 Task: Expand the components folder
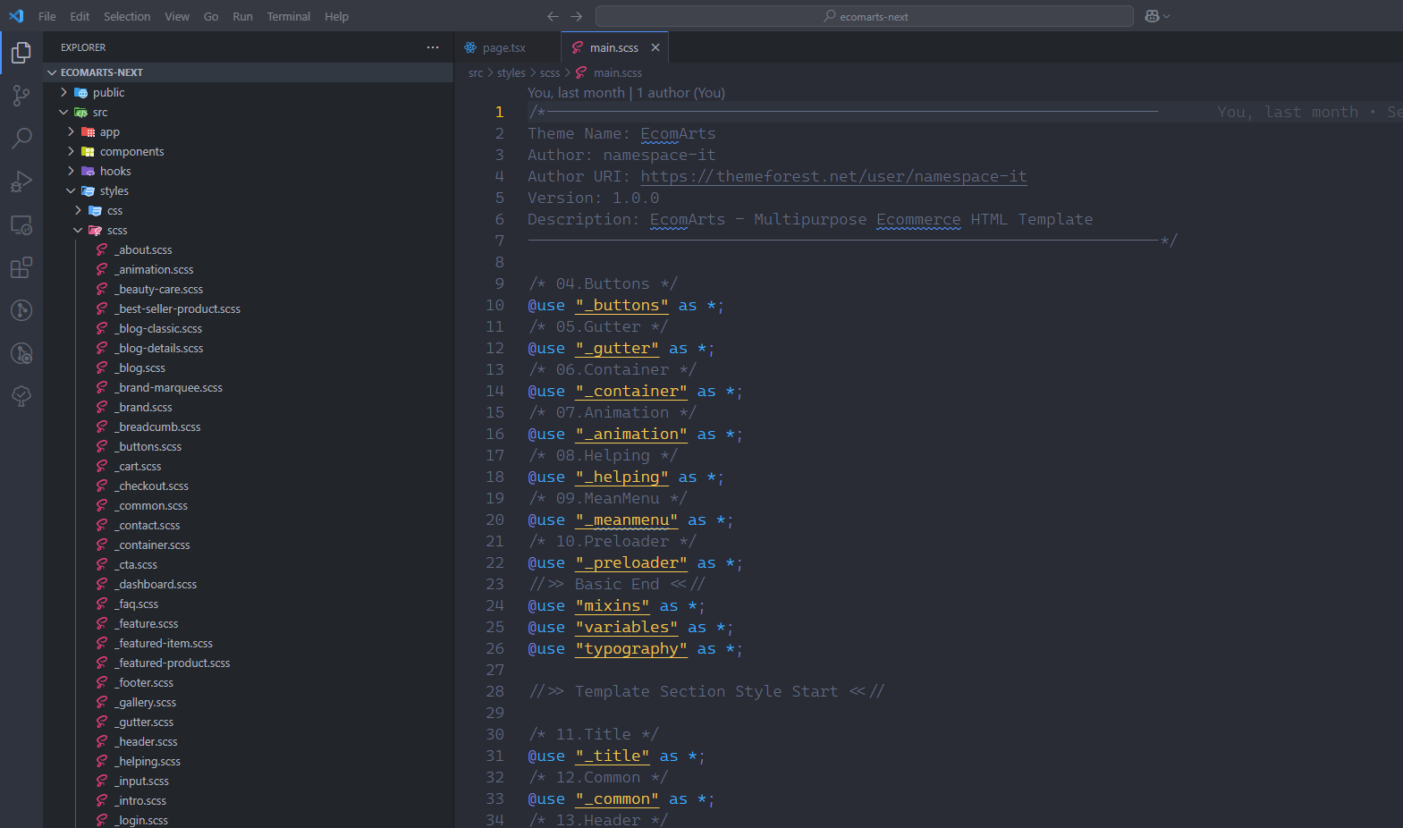point(131,152)
